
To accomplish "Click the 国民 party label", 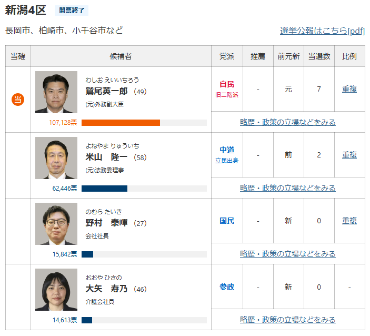I will [x=227, y=221].
